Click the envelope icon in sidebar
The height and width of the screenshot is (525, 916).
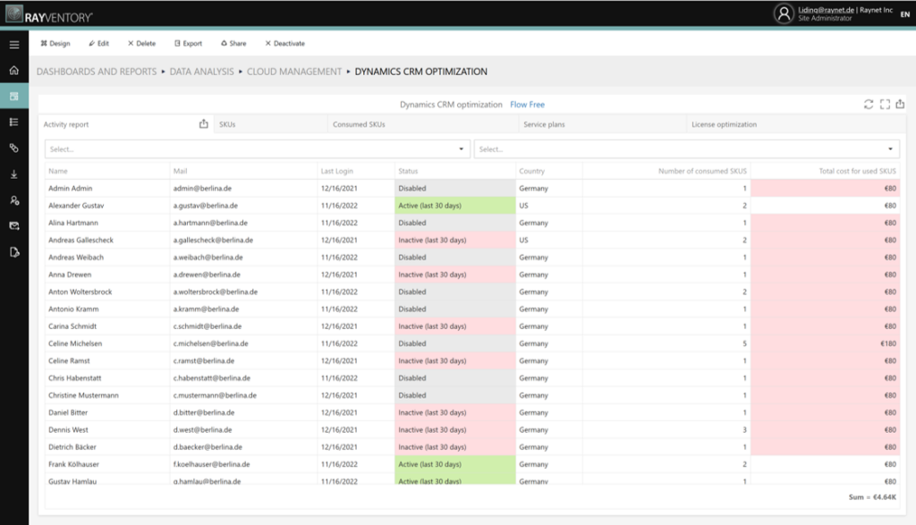point(14,226)
